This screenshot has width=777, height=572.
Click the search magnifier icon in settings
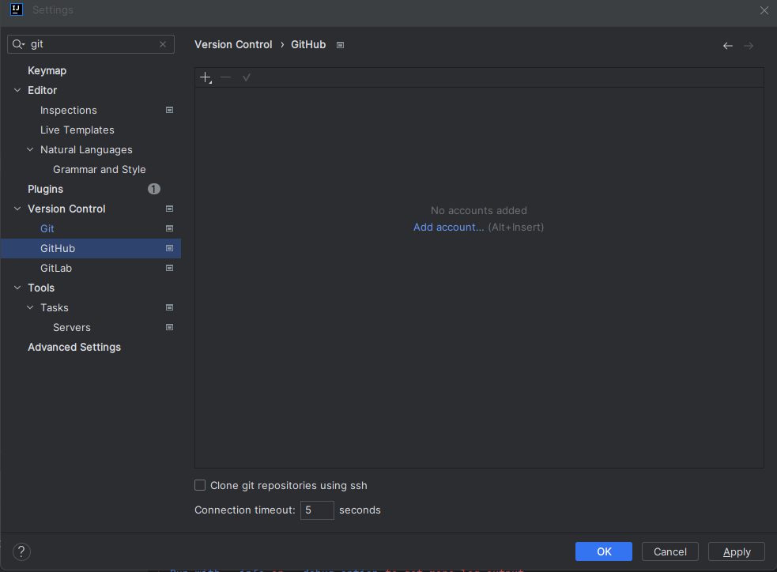pyautogui.click(x=18, y=44)
